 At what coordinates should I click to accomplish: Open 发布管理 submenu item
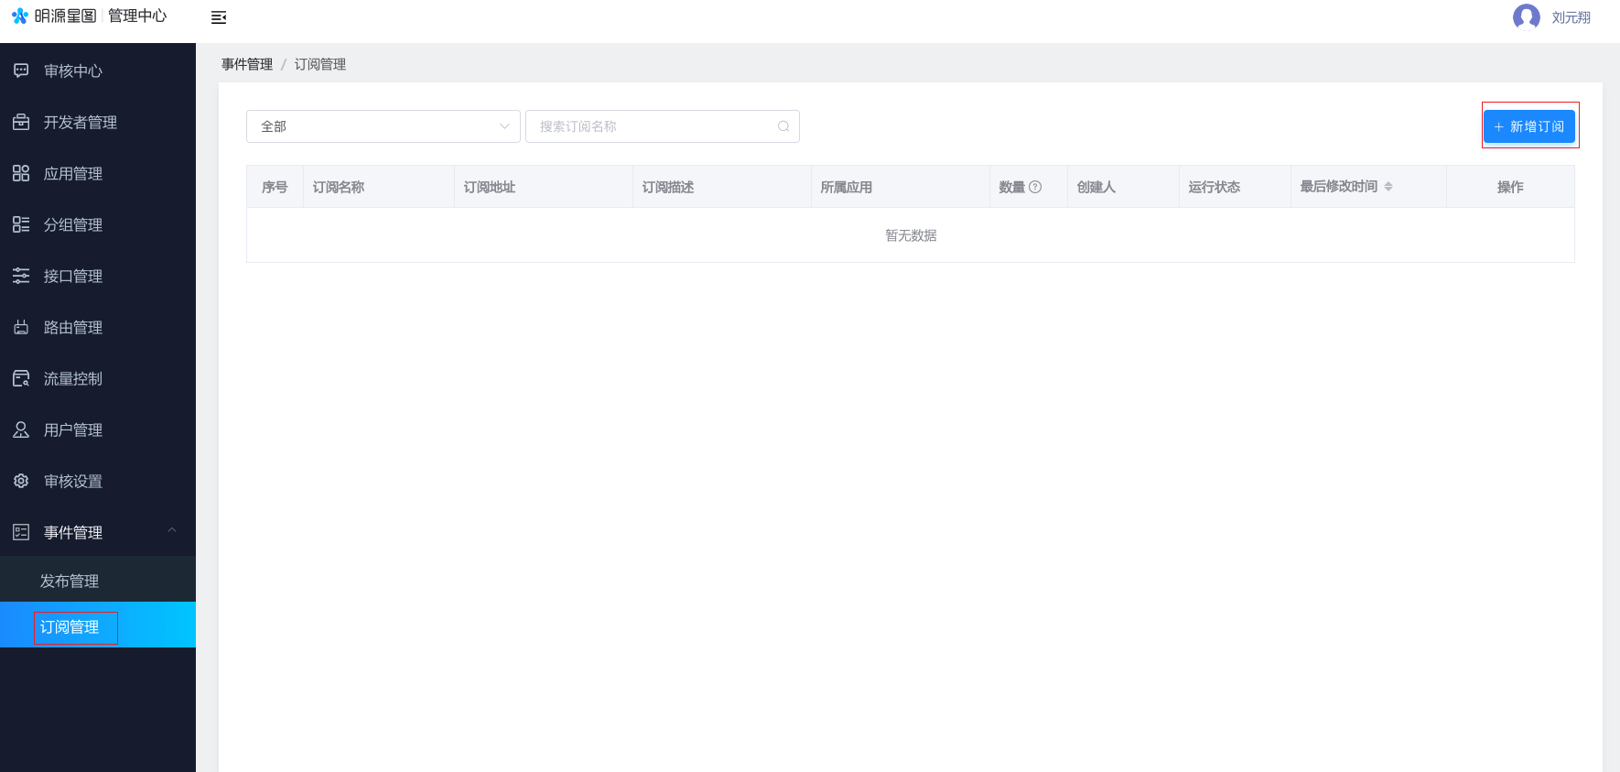(70, 581)
